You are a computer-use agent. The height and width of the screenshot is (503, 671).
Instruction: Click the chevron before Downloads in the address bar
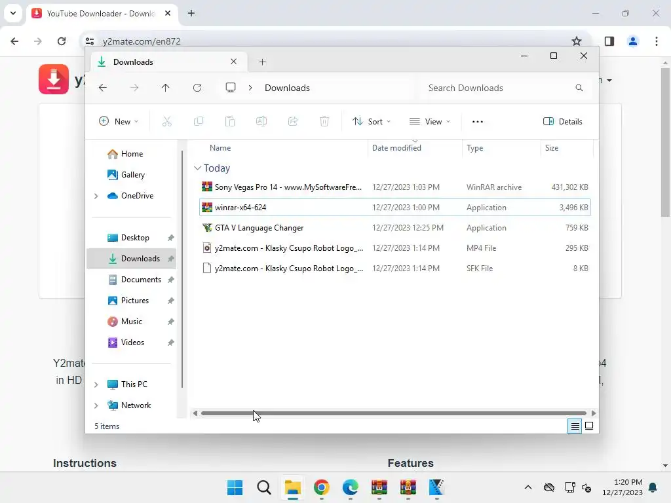tap(250, 88)
